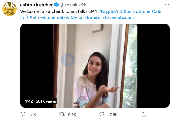
Task: Click the 17.8K likes count
Action: click(113, 114)
